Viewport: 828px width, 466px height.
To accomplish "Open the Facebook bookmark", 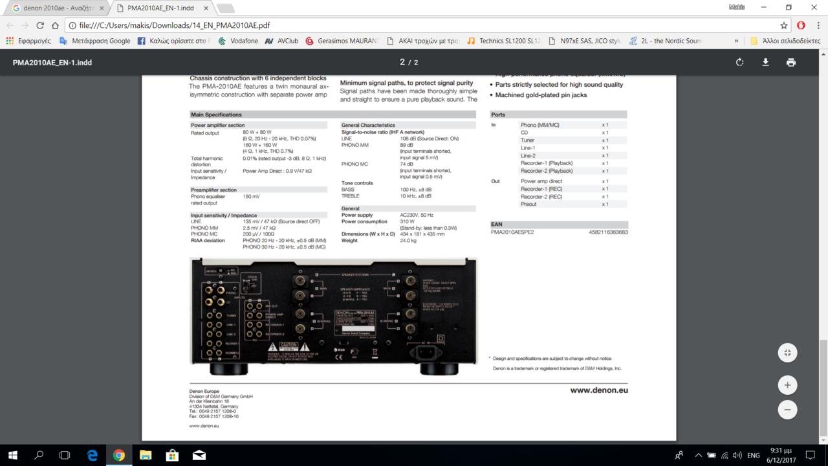I will (x=173, y=41).
